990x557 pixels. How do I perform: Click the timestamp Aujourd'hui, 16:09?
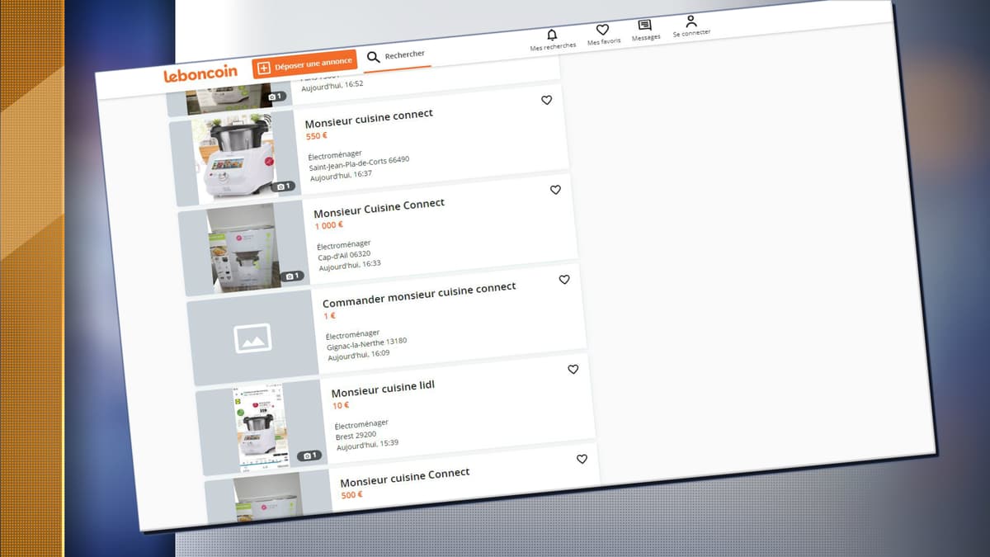(359, 355)
